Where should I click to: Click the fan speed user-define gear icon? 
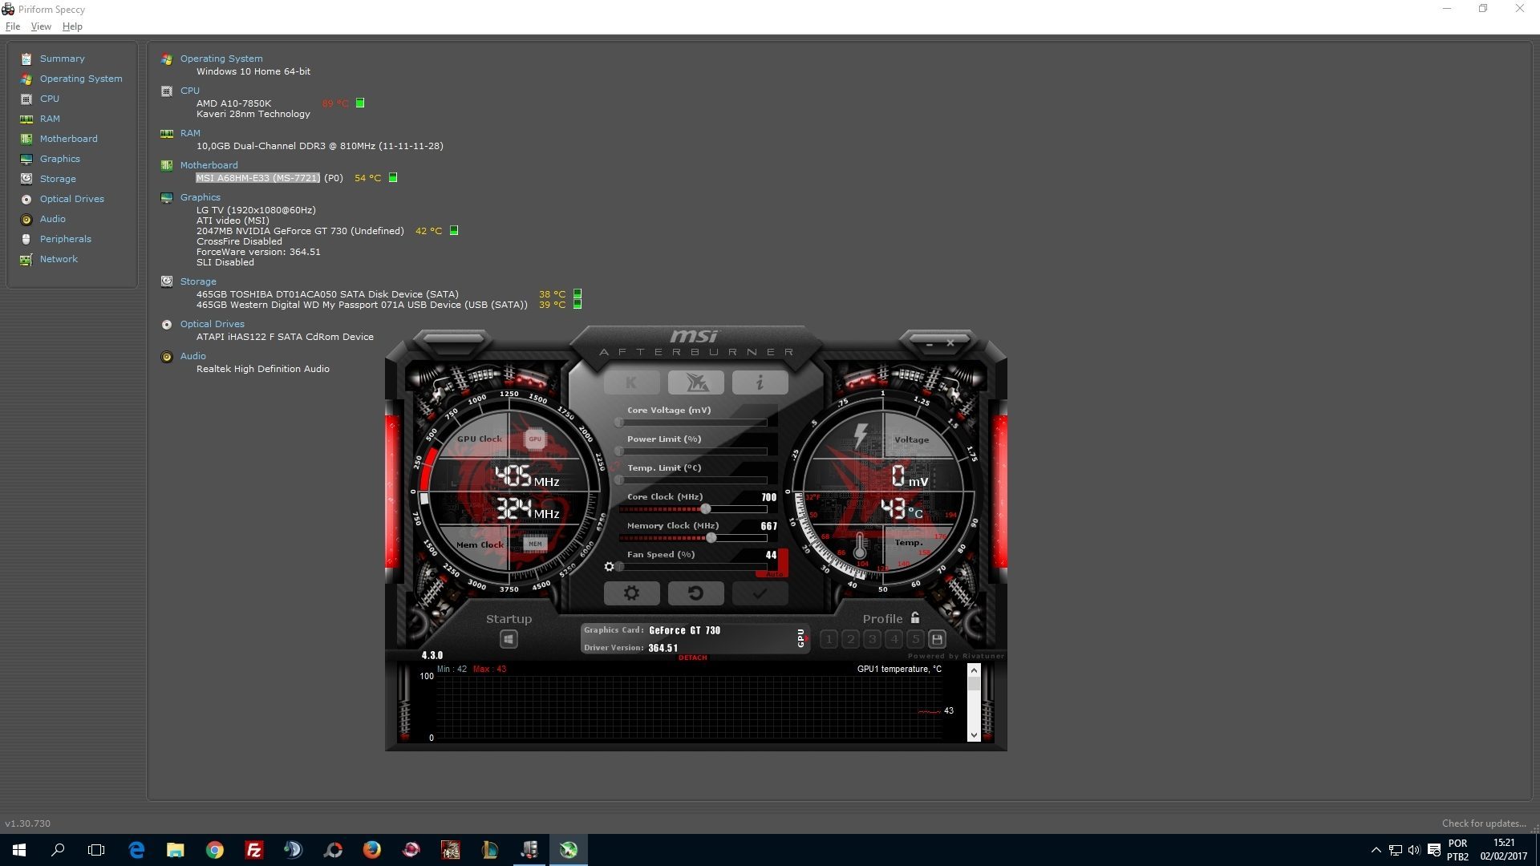(609, 567)
